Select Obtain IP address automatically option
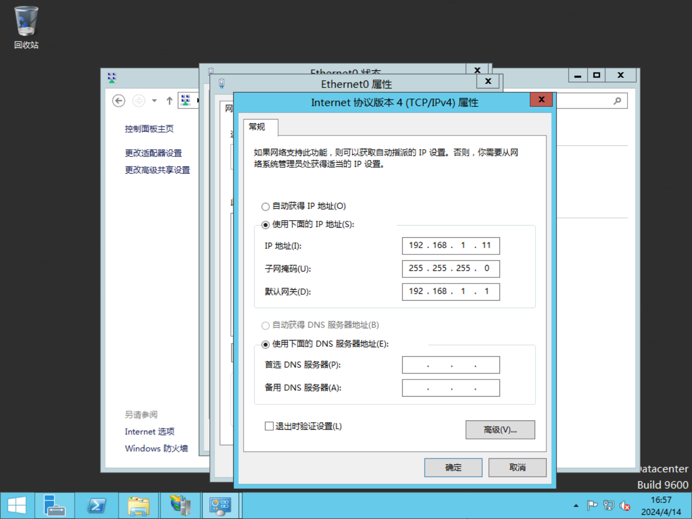692x519 pixels. click(265, 206)
